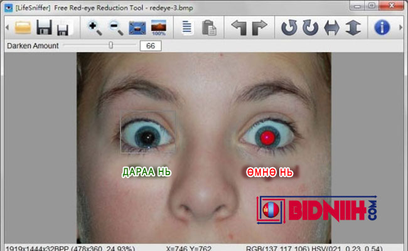Save image with the large floppy disk icon

44,27
